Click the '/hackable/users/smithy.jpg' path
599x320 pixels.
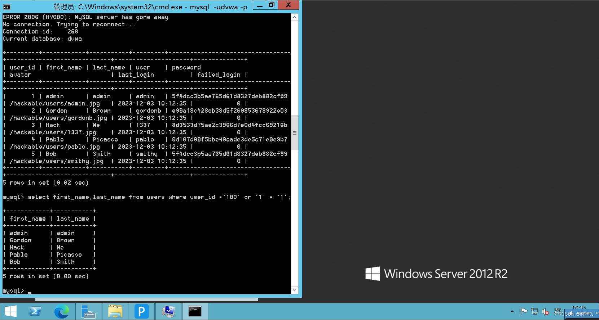pyautogui.click(x=57, y=161)
